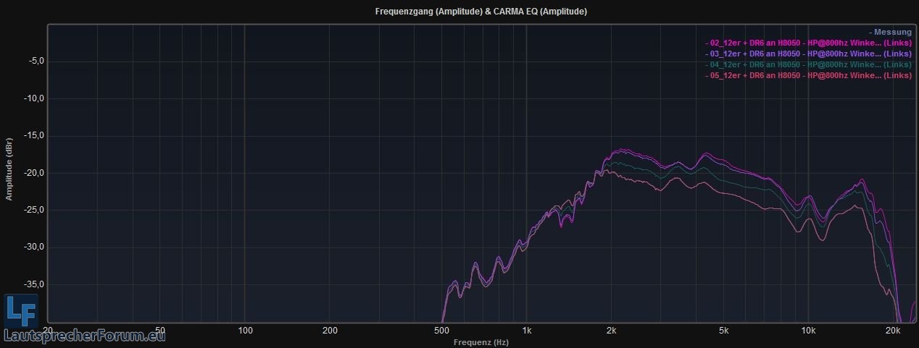The image size is (919, 348).
Task: Click the 10k frequency tick label
Action: tap(808, 331)
